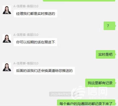This screenshot has height=106, width=118.
Task: Click sender name above 你可以后期的话在跟进下
Action: tap(26, 35)
